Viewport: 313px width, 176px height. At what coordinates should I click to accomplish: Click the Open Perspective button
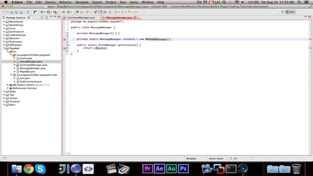pos(283,12)
